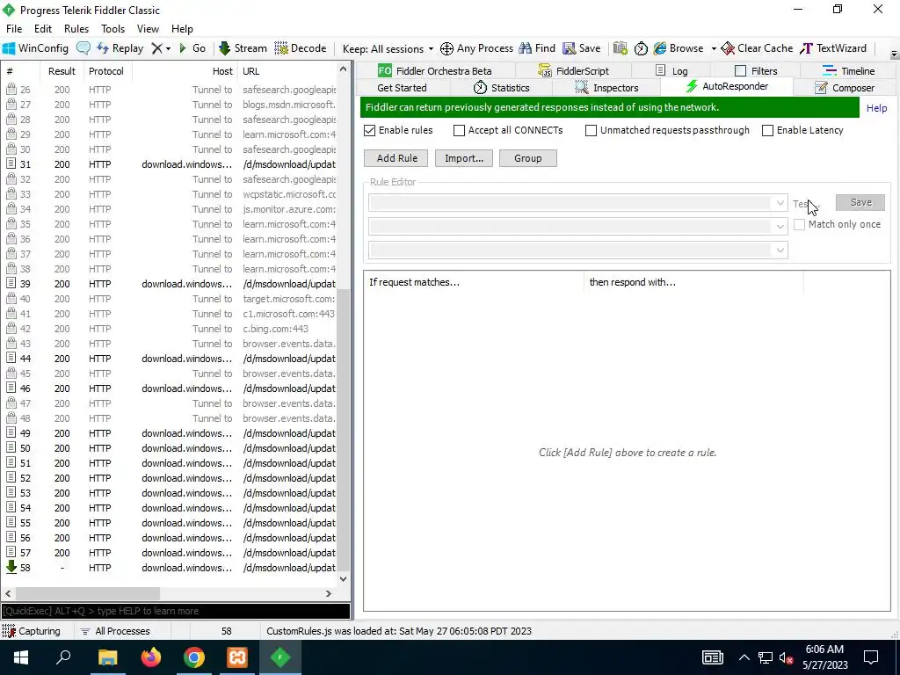This screenshot has width=900, height=675.
Task: Uncheck Enable rules checkbox
Action: point(370,130)
